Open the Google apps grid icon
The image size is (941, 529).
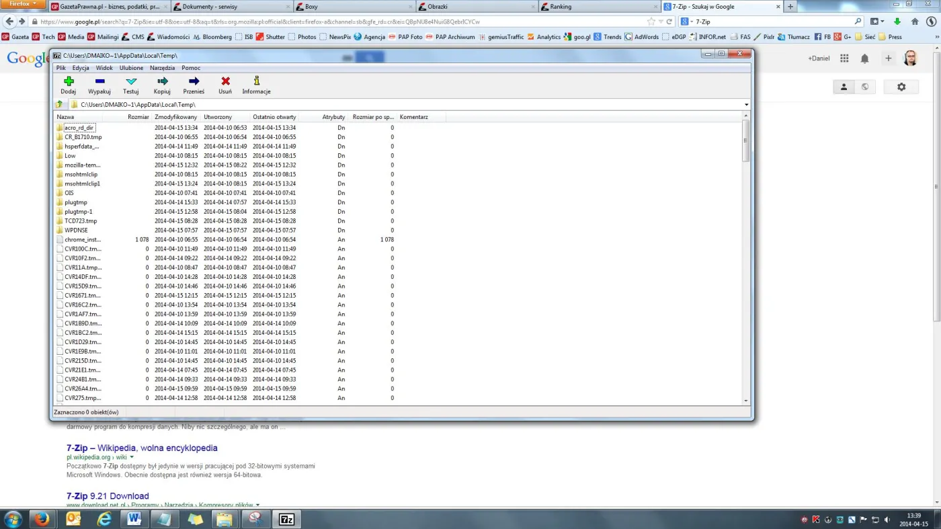pyautogui.click(x=844, y=58)
